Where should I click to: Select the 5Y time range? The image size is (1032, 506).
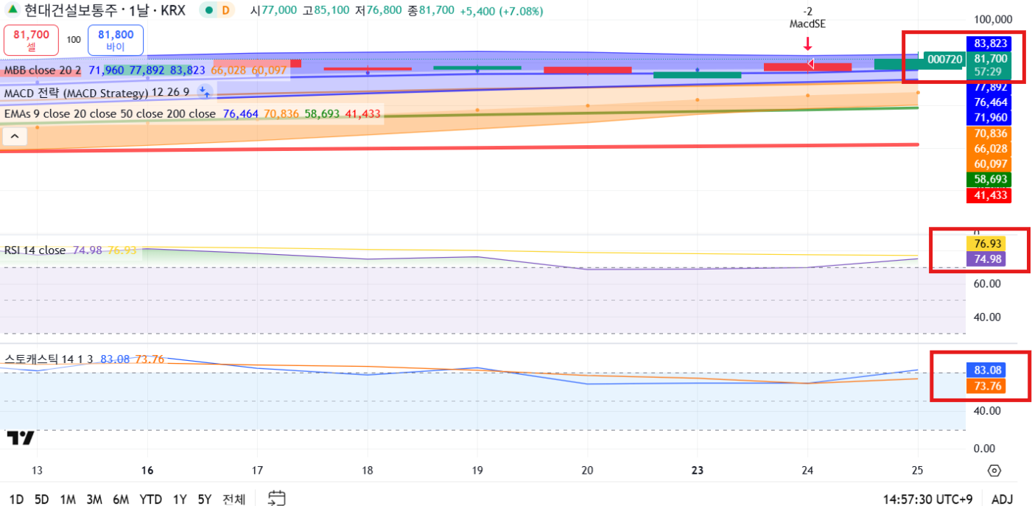205,499
